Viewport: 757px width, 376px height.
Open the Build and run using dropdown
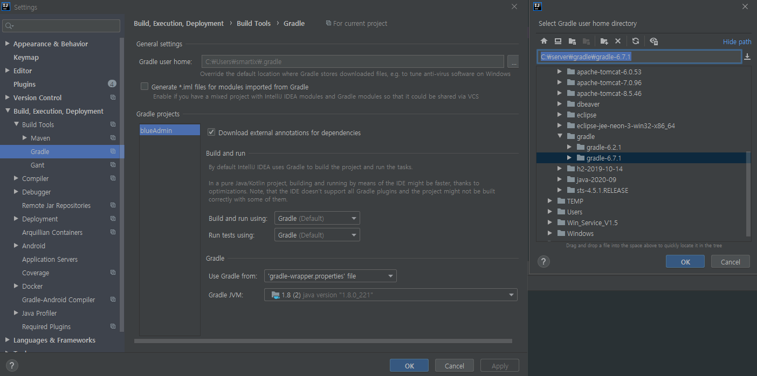(x=317, y=218)
